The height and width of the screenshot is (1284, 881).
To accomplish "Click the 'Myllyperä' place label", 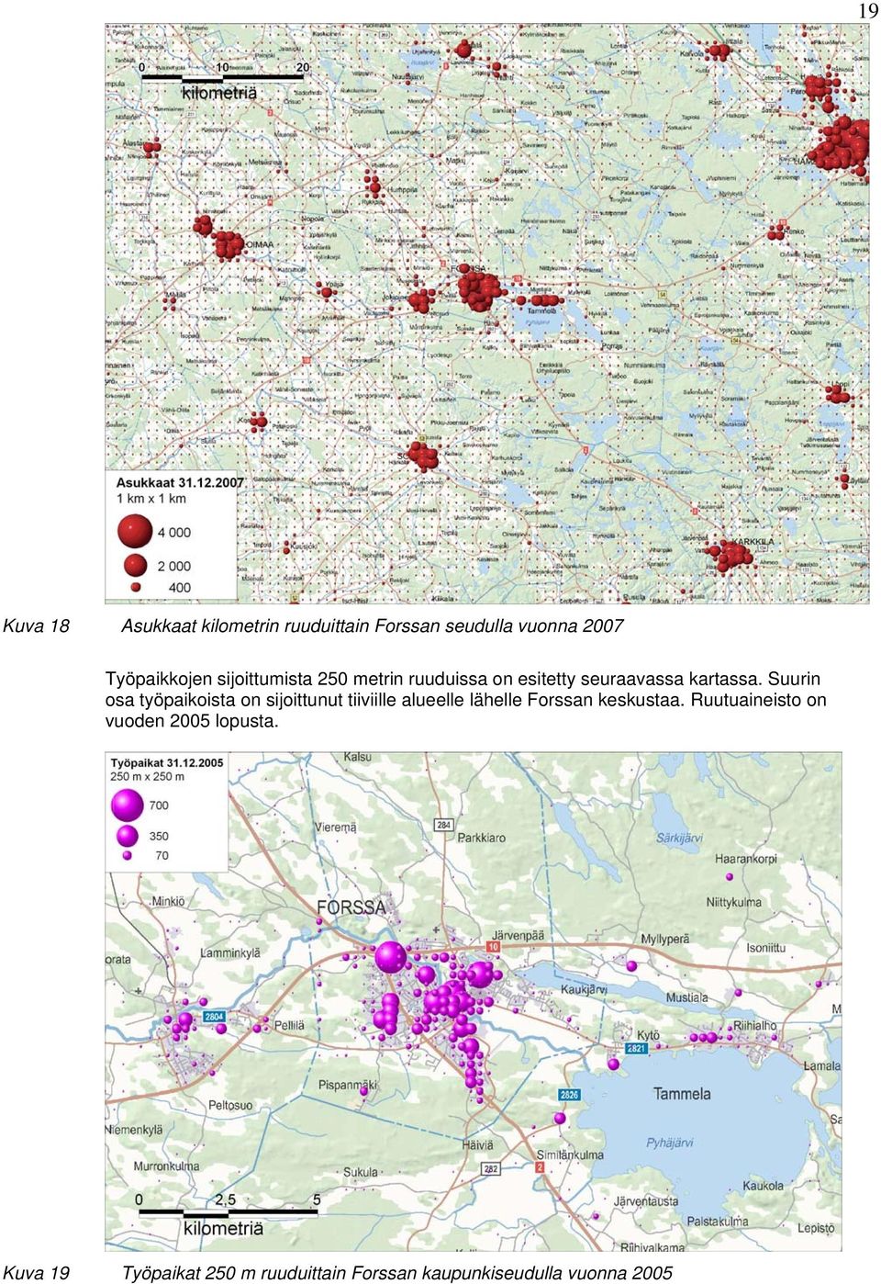I will coord(664,939).
